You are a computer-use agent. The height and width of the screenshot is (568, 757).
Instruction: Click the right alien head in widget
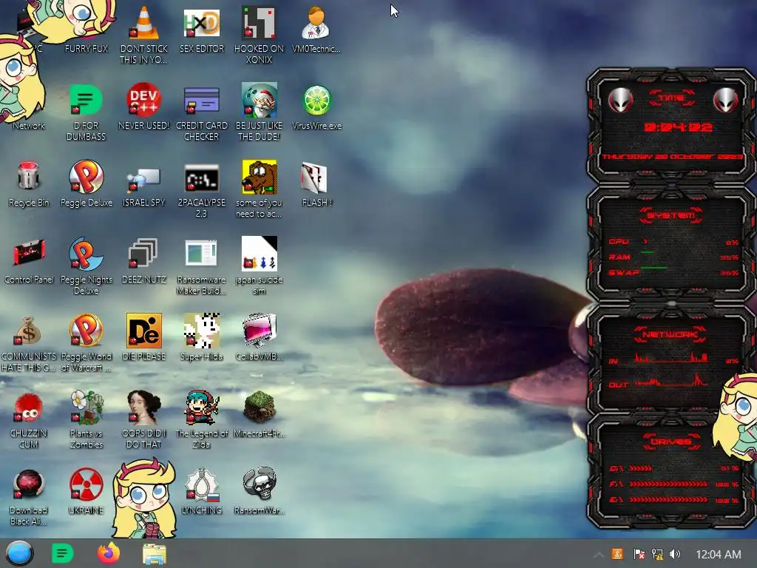(x=725, y=100)
